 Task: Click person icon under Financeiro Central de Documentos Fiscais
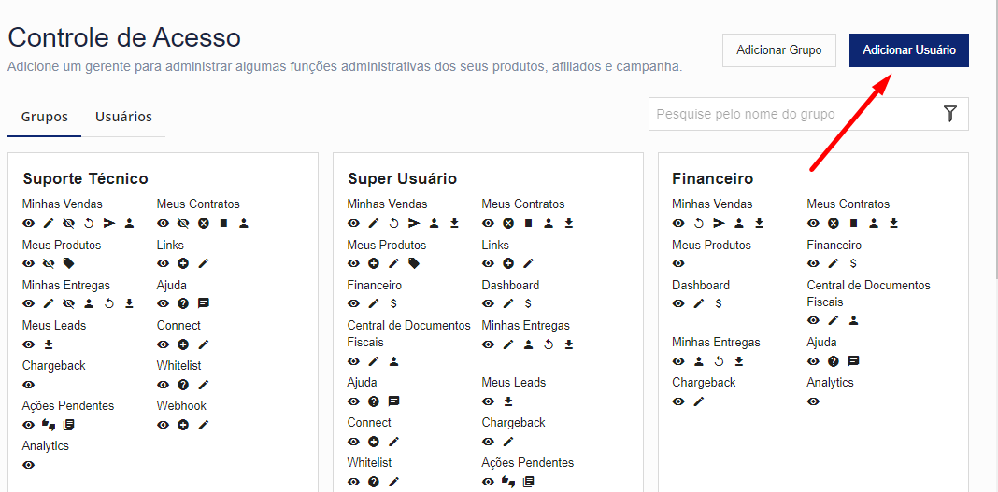[853, 320]
